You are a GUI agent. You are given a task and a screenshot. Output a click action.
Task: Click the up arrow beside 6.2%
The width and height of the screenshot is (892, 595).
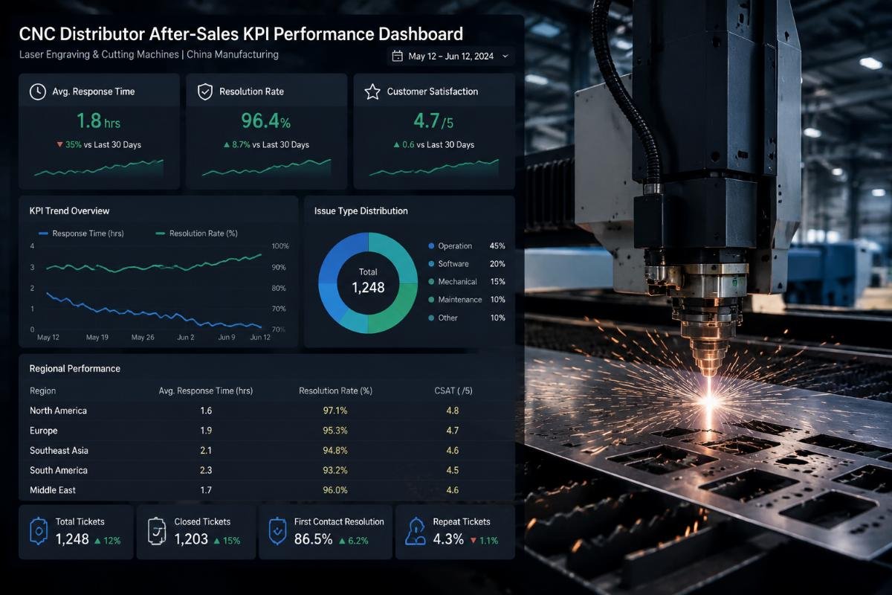coord(342,541)
